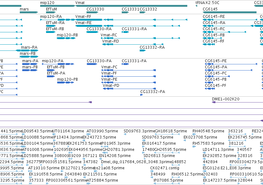Select transcript EfTuM-RB

(55, 29)
